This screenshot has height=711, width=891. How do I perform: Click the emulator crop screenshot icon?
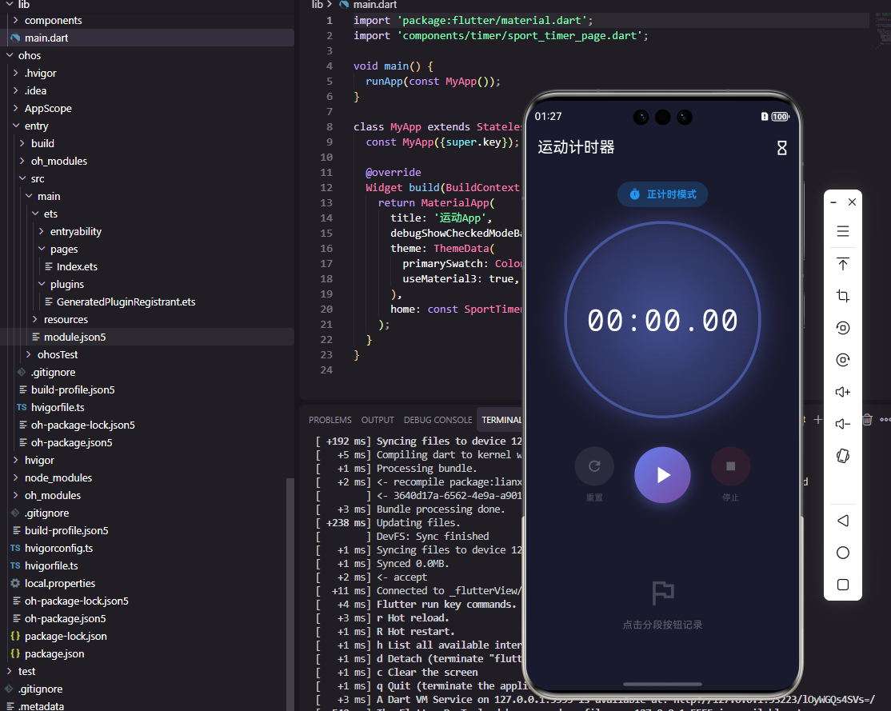coord(843,296)
